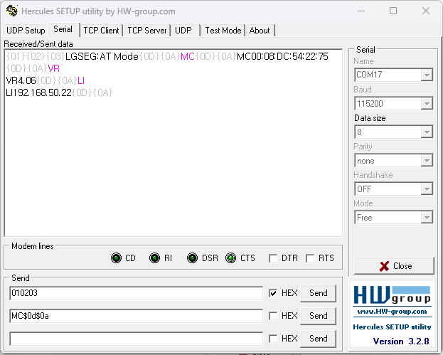Toggle the DTR checkbox
The height and width of the screenshot is (355, 443).
273,258
